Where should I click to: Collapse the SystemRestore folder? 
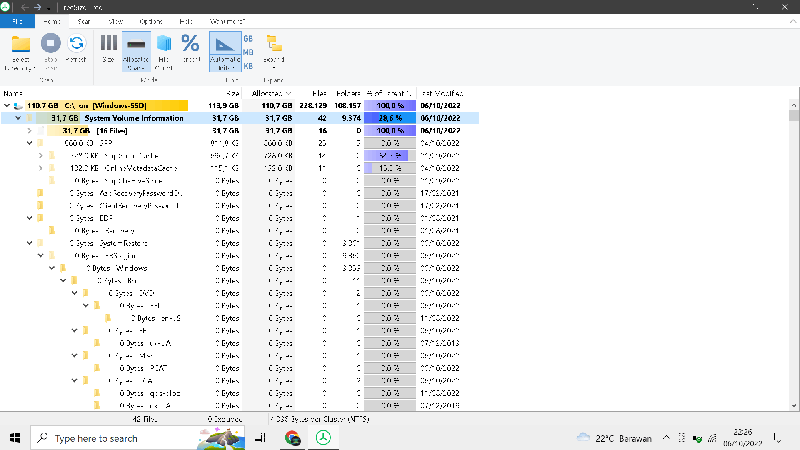click(x=29, y=243)
